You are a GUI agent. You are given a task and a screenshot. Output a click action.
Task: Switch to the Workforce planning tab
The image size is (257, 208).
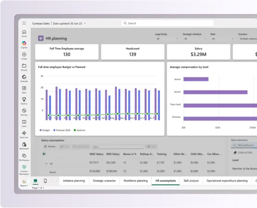point(135,181)
